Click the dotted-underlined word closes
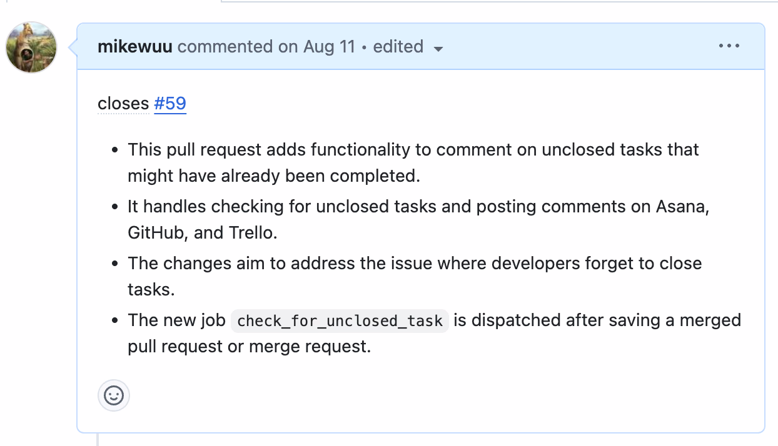Viewport: 778px width, 446px height. [123, 103]
